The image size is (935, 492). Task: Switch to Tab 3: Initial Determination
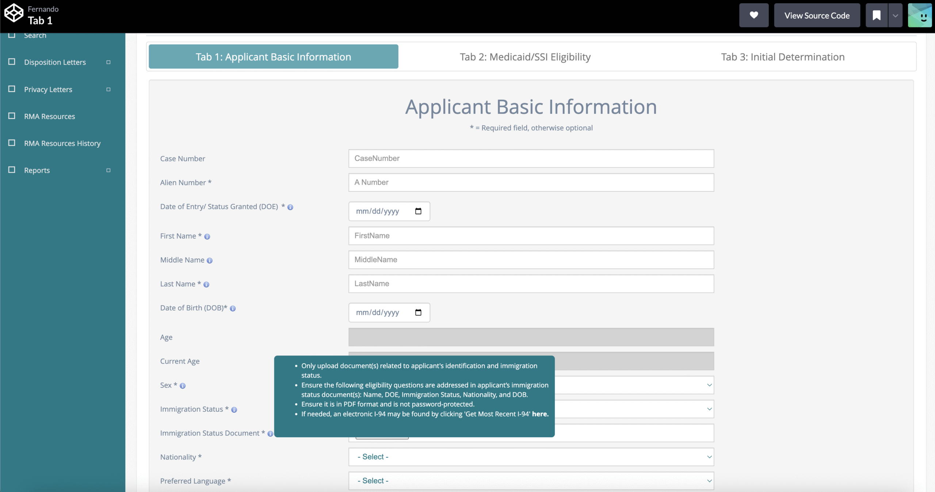(x=782, y=57)
